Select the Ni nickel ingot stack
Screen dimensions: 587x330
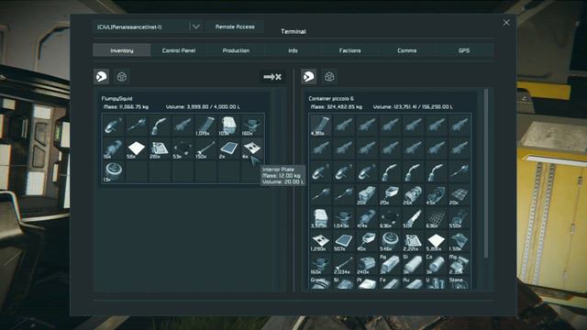click(x=344, y=283)
